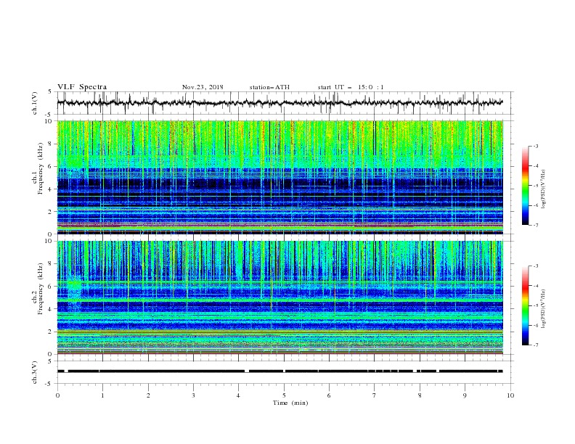This screenshot has height=444, width=575.
Task: Click the ch.1 frequency tick "8"
Action: coord(51,144)
